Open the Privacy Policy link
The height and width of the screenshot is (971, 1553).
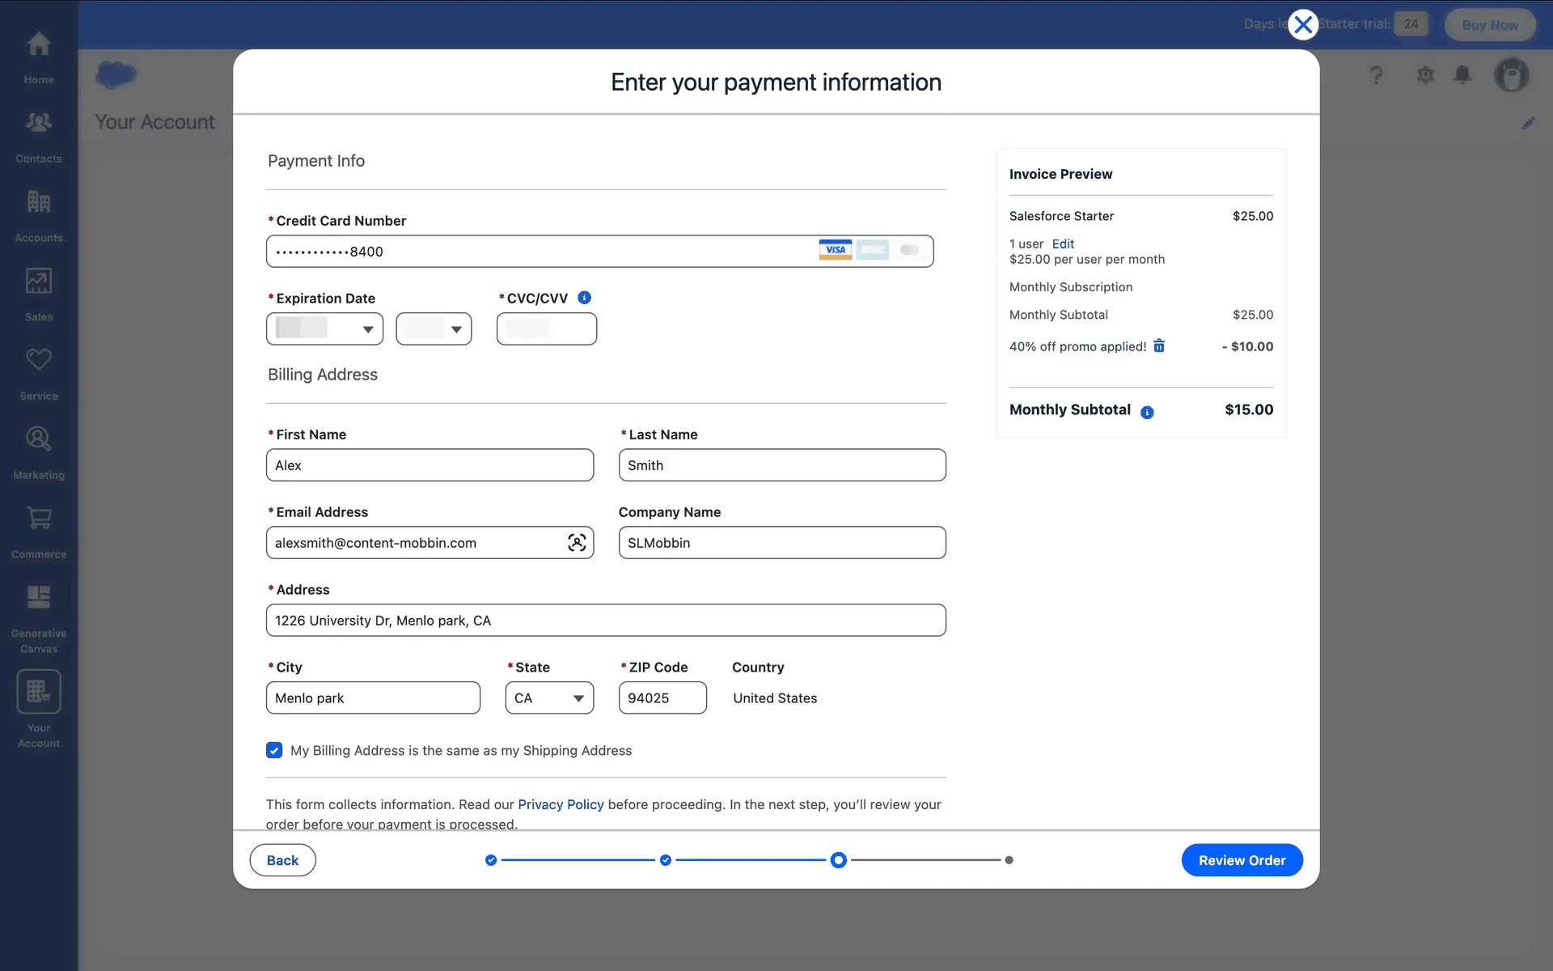561,804
